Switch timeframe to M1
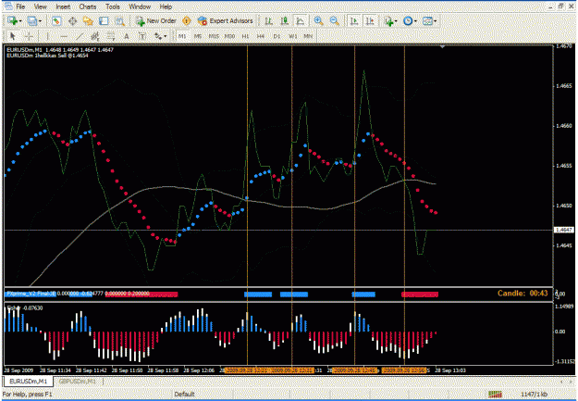Viewport: 578px width, 401px height. pyautogui.click(x=182, y=36)
